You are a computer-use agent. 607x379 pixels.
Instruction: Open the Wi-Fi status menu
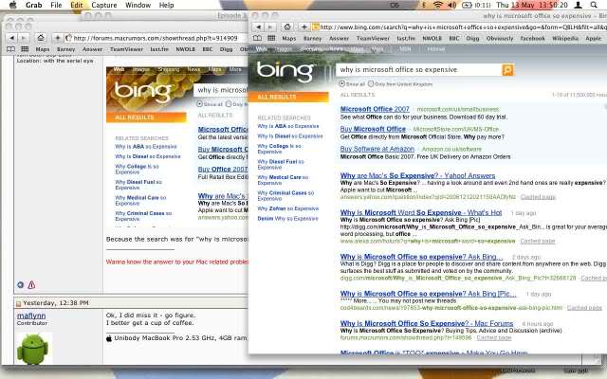tap(438, 5)
